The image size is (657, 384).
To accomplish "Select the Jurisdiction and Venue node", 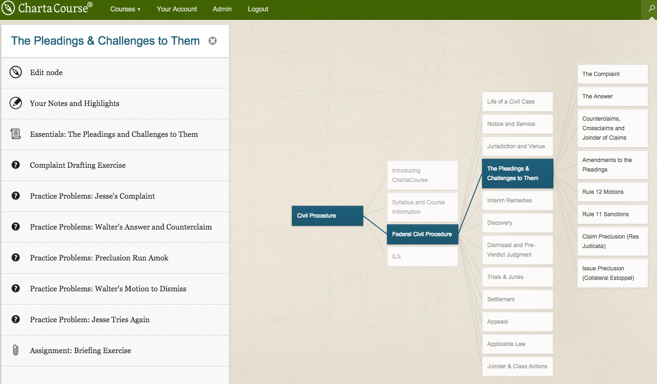I will click(x=518, y=146).
